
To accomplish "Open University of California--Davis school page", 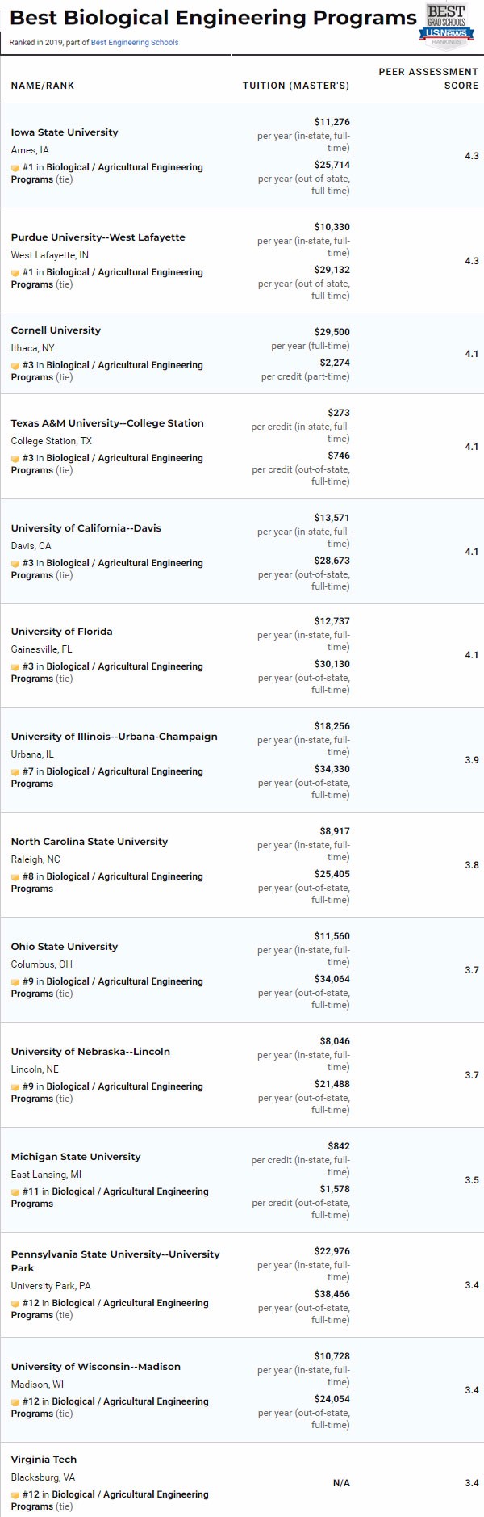I will (86, 528).
